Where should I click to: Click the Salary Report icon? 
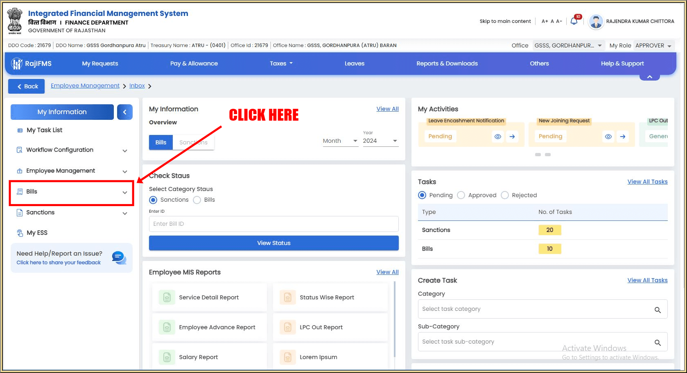tap(167, 357)
